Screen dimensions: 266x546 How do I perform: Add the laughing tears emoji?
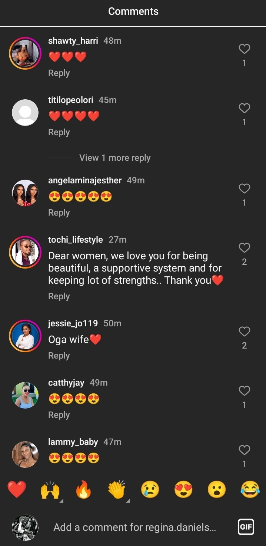click(x=250, y=489)
